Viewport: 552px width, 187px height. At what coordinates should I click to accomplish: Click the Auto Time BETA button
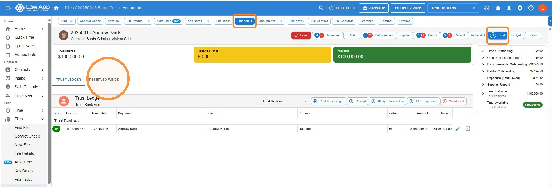(x=168, y=21)
